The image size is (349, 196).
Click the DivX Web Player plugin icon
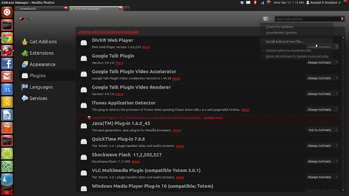[x=83, y=42]
